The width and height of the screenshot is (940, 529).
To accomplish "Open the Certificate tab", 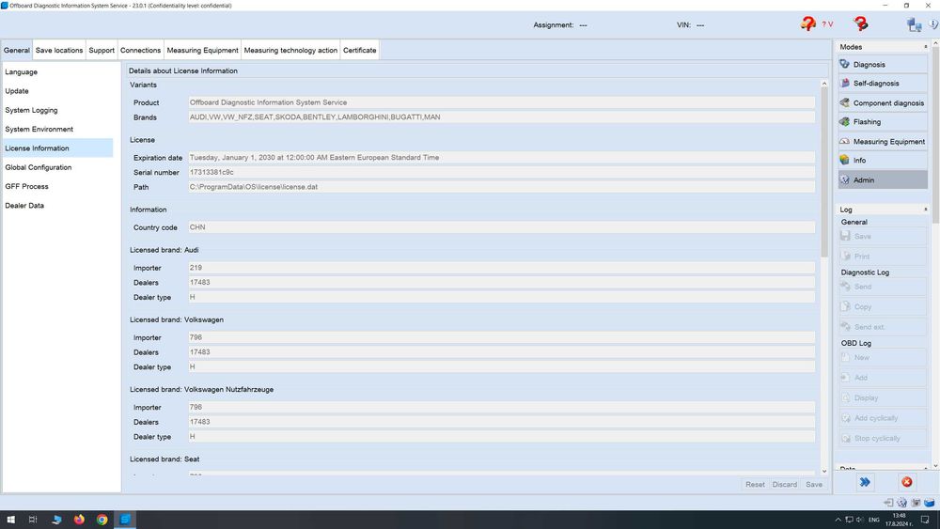I will click(x=360, y=51).
